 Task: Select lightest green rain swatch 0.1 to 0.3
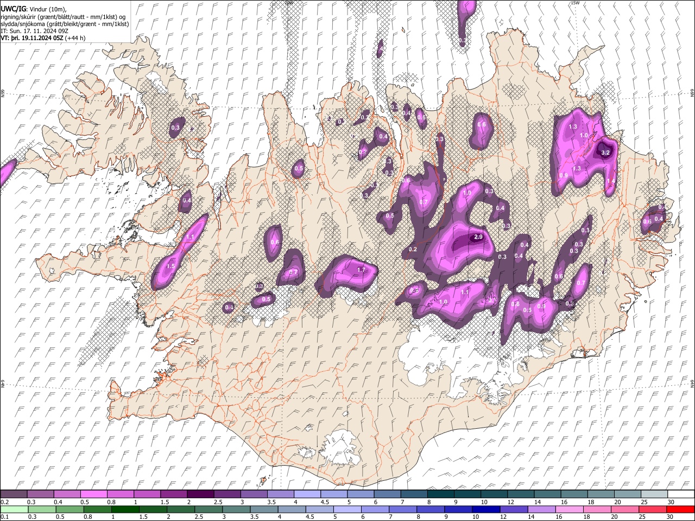tap(14, 509)
